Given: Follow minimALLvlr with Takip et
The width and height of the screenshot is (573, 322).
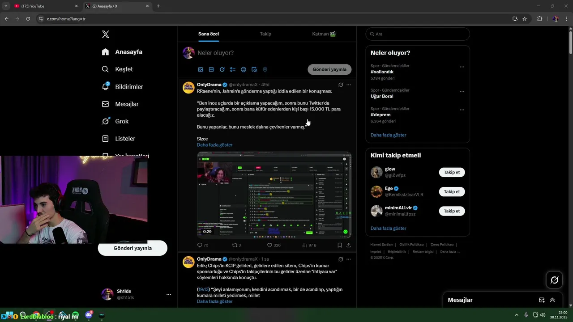Looking at the screenshot, I should point(452,211).
